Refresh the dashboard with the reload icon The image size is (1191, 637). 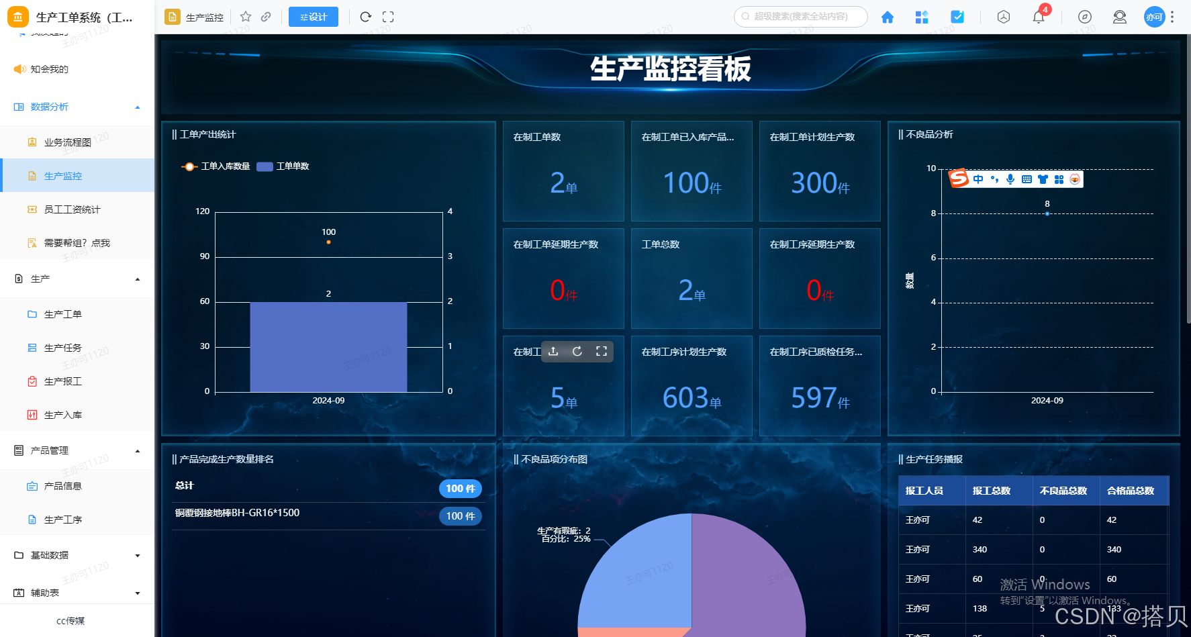(365, 17)
